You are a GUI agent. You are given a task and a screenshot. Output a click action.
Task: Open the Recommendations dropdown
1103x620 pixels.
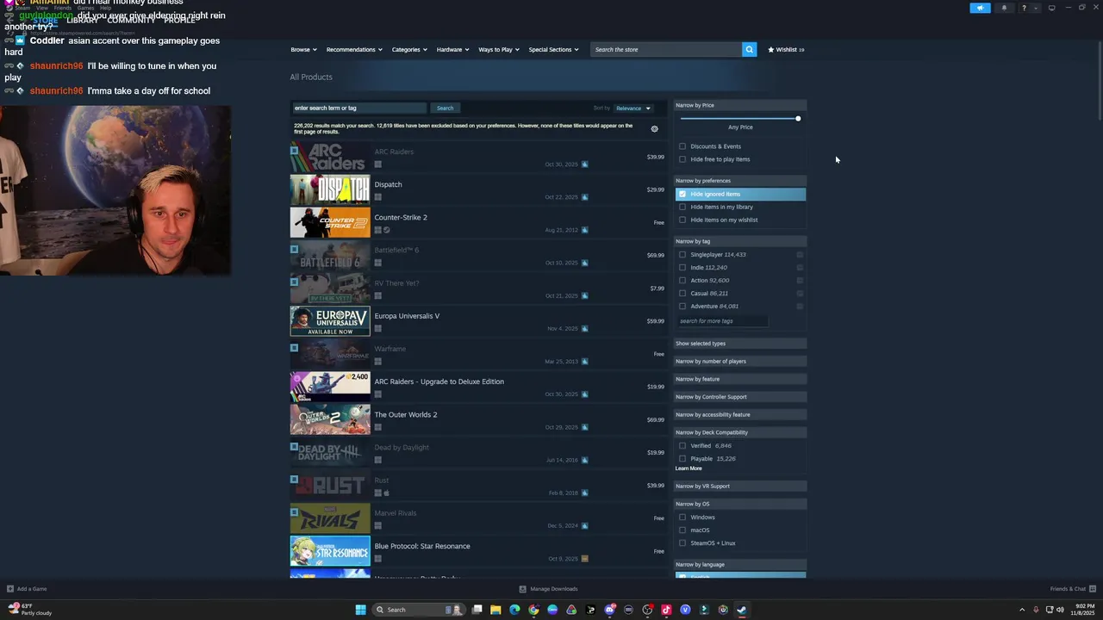click(353, 49)
